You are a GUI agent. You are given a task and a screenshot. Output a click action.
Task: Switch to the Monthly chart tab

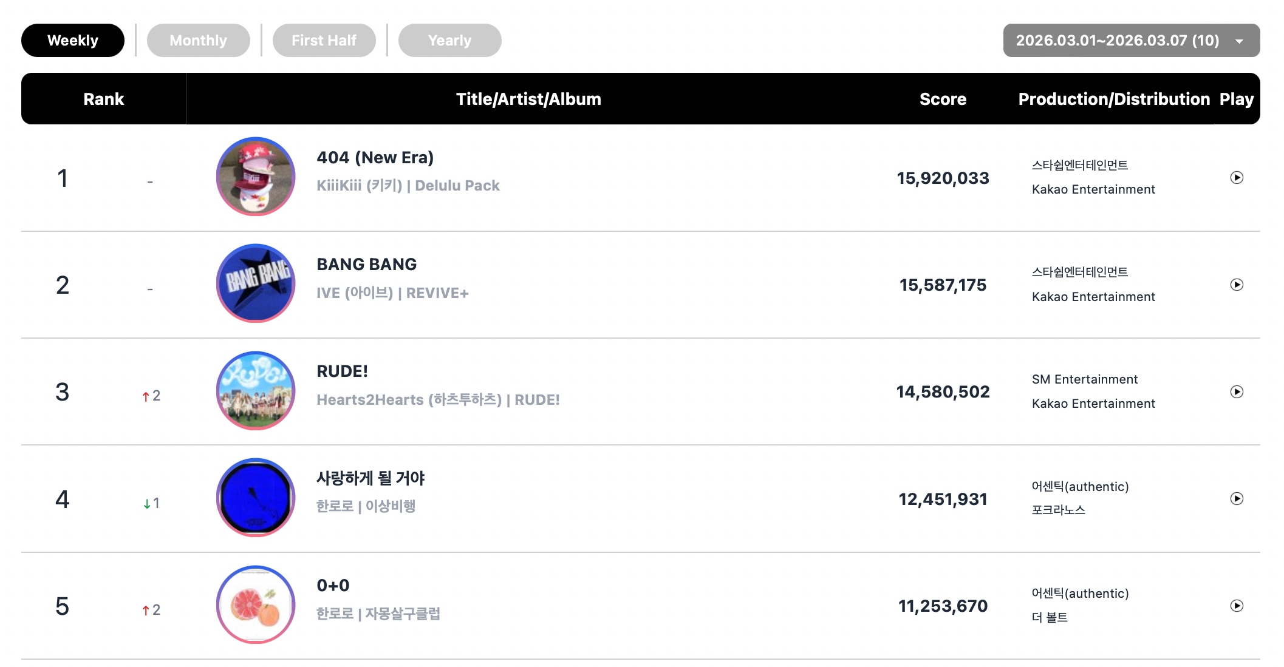click(x=198, y=41)
